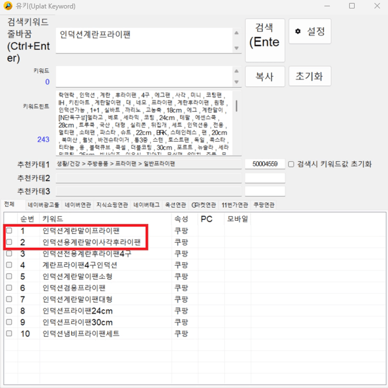Image resolution: width=388 pixels, height=388 pixels.
Task: Click the empty code field beside 추천카테2
Action: 265,178
